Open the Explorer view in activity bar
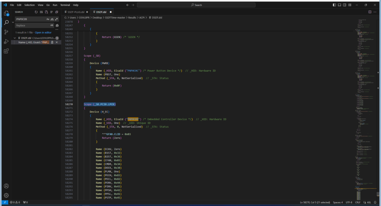 click(x=6, y=13)
